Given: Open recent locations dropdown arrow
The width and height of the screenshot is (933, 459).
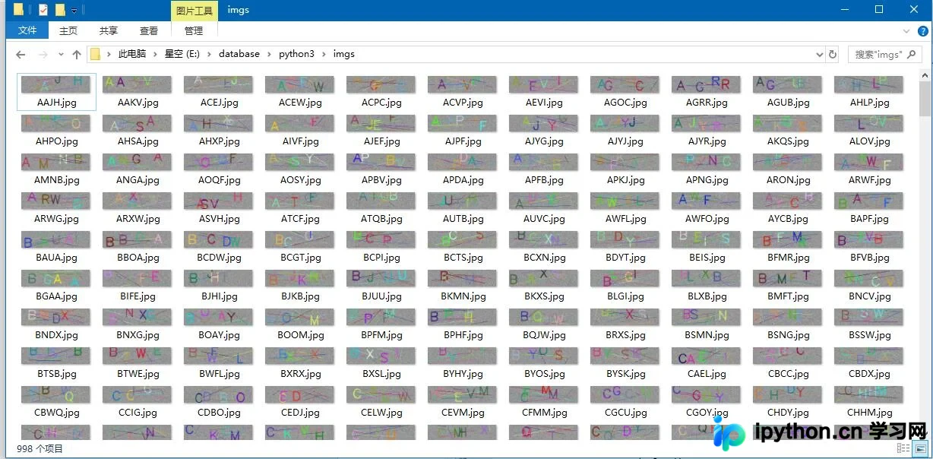Looking at the screenshot, I should (x=61, y=55).
